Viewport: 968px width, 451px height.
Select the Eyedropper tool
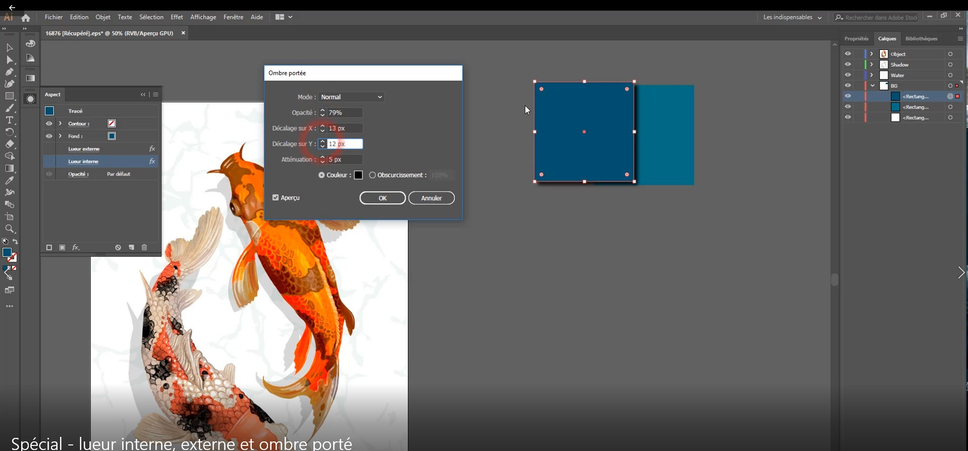click(x=10, y=181)
